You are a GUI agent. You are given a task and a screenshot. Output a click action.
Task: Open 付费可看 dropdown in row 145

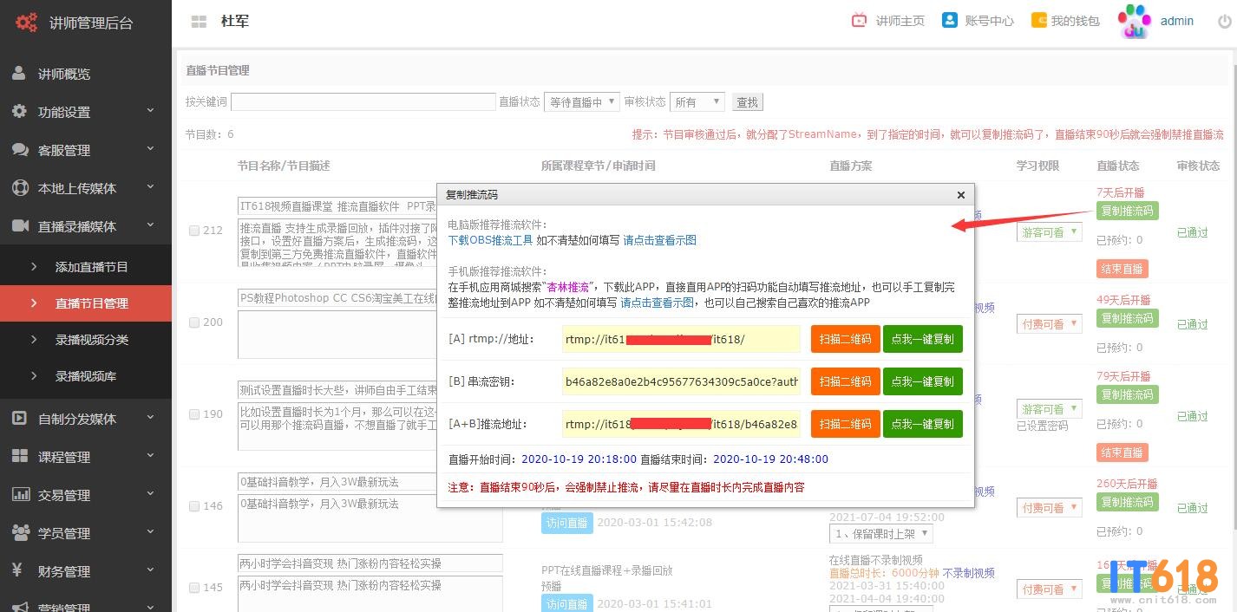pyautogui.click(x=1050, y=589)
